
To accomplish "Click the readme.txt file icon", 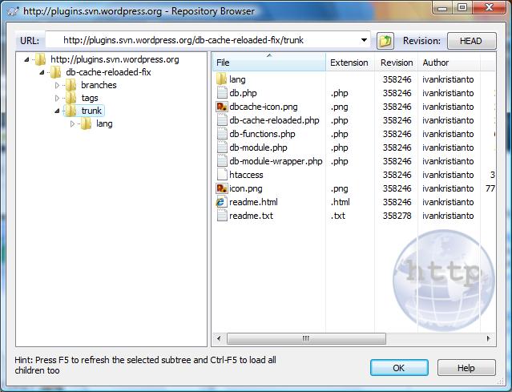I will 222,216.
